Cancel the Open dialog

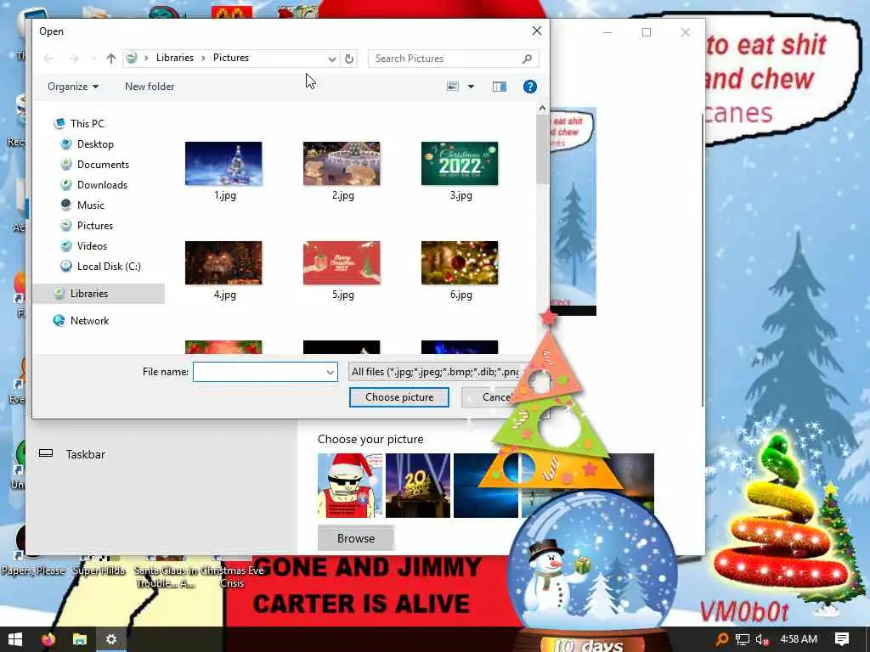pyautogui.click(x=495, y=397)
